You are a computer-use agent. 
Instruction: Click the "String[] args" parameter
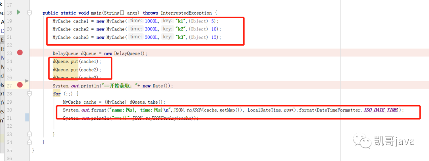(120, 13)
